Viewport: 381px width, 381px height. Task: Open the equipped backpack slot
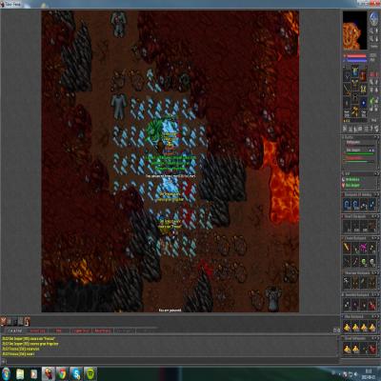click(x=363, y=76)
